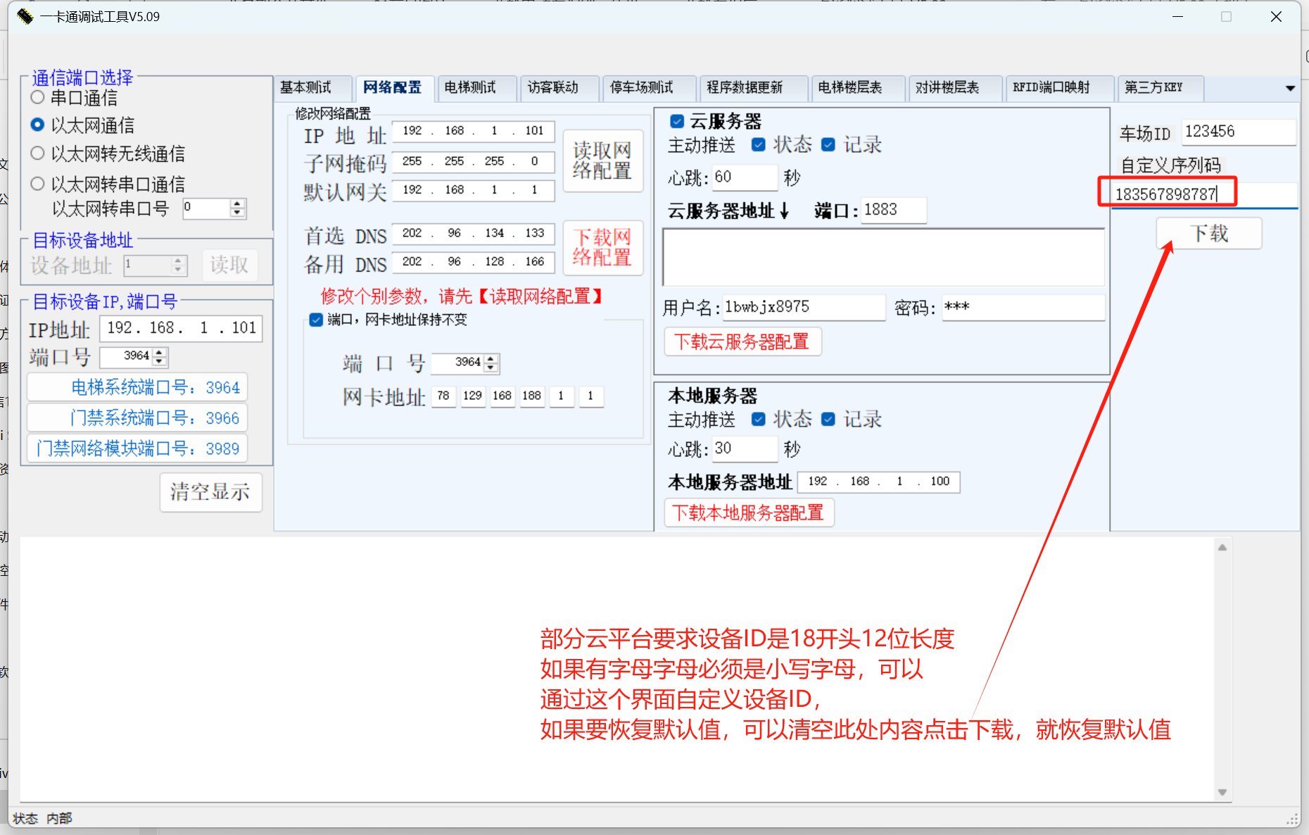Select 串口通信 radio button
Viewport: 1309px width, 835px height.
click(38, 98)
